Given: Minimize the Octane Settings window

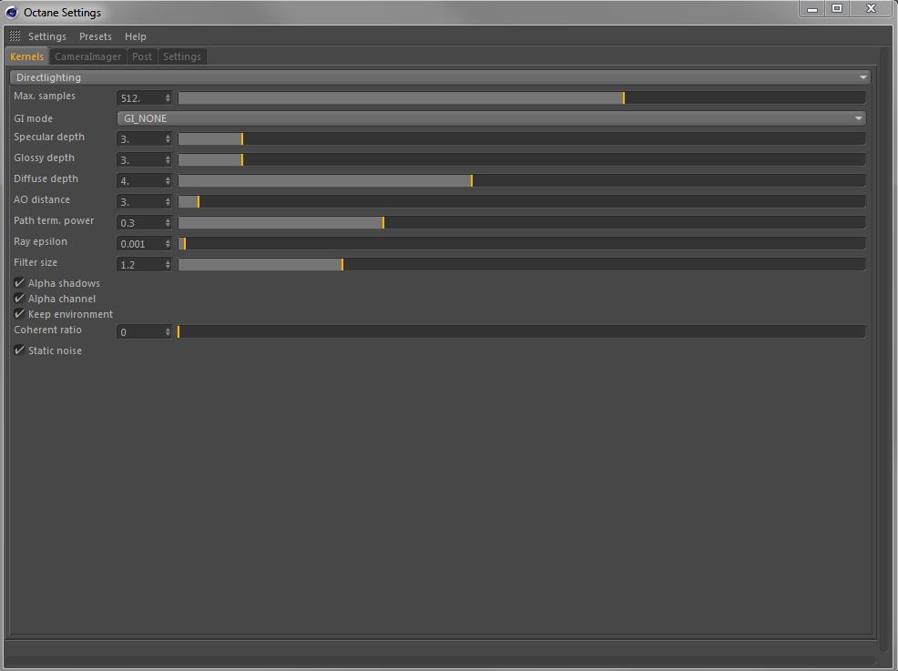Looking at the screenshot, I should click(812, 8).
